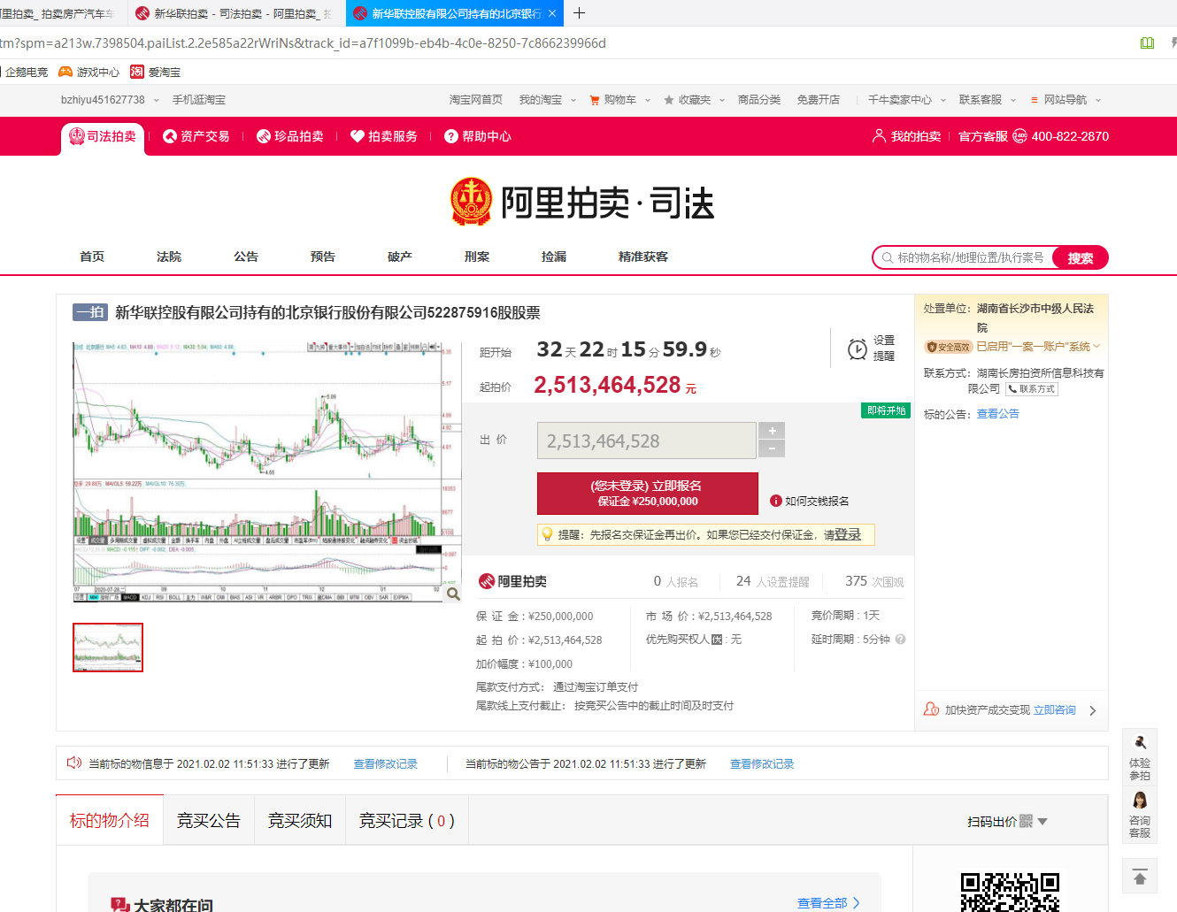Select the 资产交易 tab
Screen dimensions: 1177x912
pos(196,136)
